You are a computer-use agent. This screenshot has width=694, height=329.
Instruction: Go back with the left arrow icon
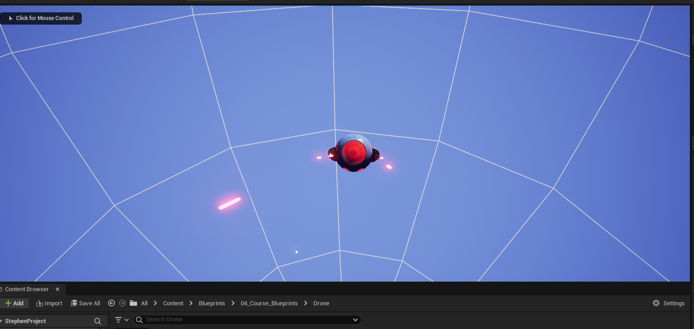coord(111,303)
